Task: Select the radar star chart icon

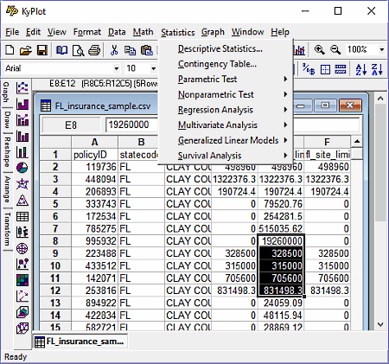Action: (22, 184)
